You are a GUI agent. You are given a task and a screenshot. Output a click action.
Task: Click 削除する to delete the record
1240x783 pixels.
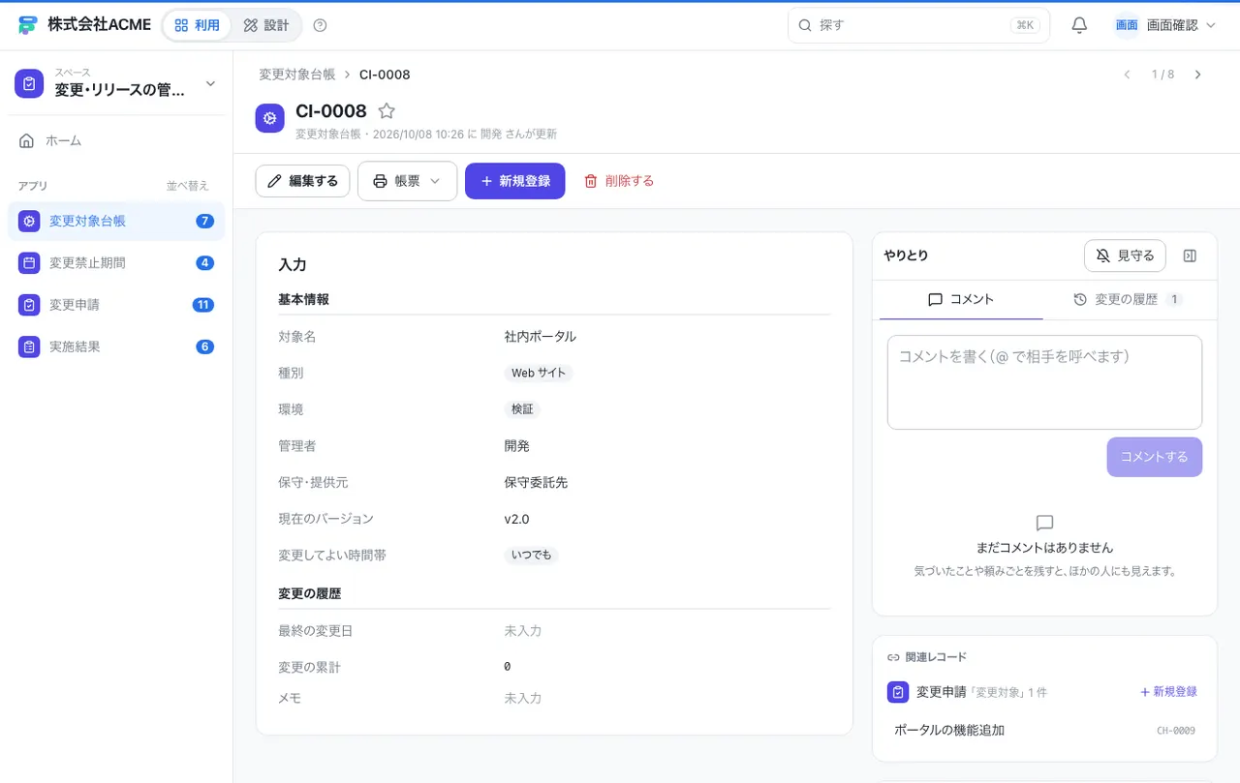click(619, 181)
